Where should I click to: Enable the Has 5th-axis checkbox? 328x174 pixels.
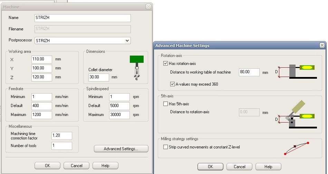click(x=165, y=104)
